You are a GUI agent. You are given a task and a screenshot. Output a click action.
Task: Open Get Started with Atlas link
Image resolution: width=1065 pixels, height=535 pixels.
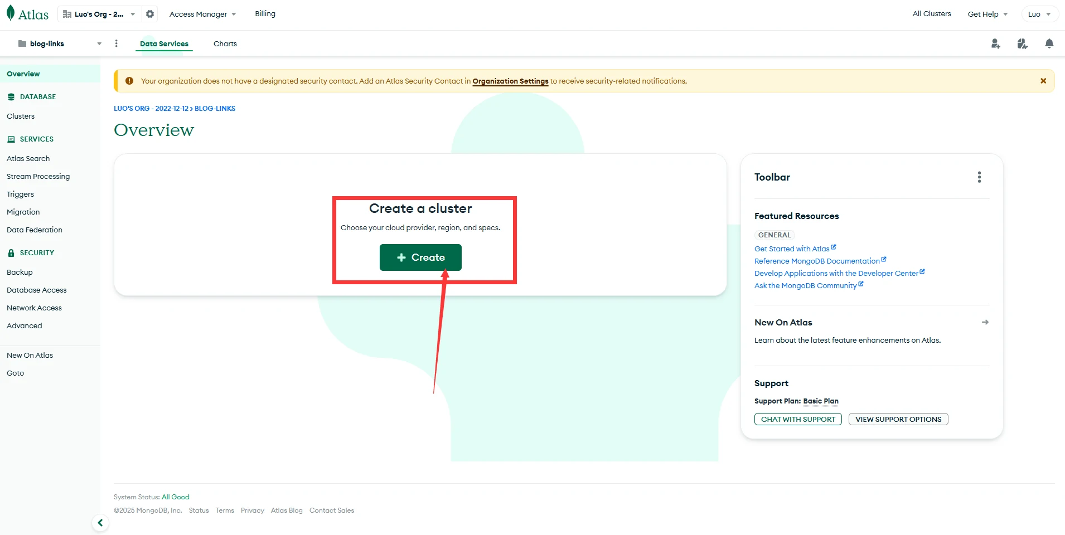tap(792, 249)
